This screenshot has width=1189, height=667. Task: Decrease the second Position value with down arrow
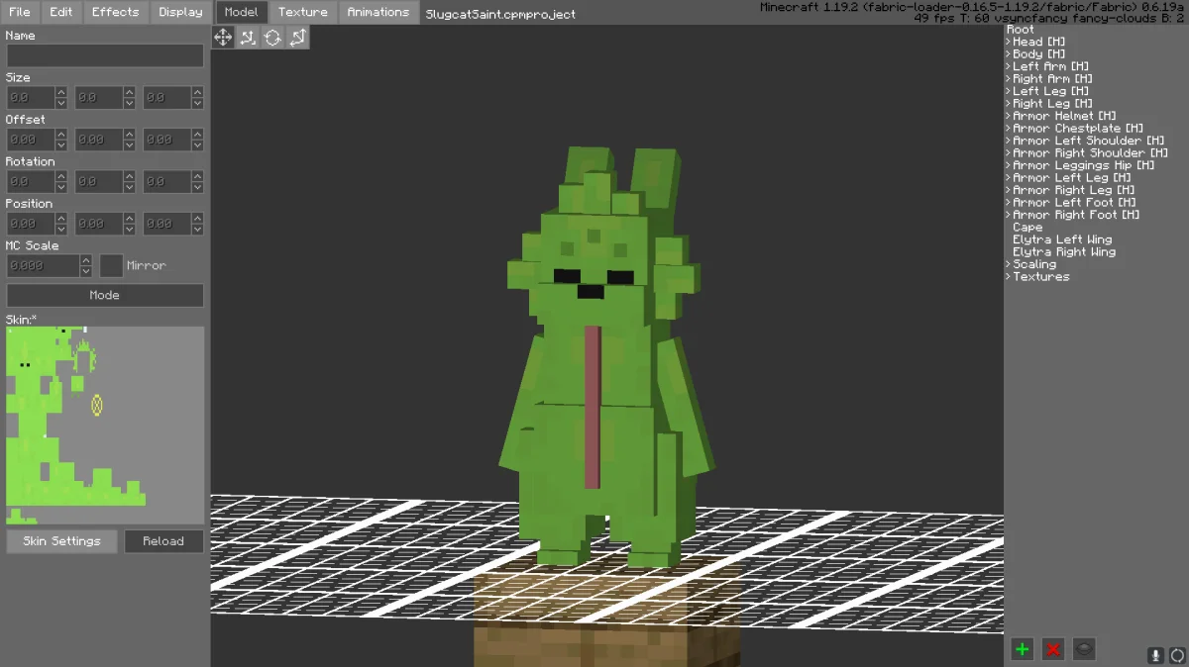pyautogui.click(x=129, y=230)
